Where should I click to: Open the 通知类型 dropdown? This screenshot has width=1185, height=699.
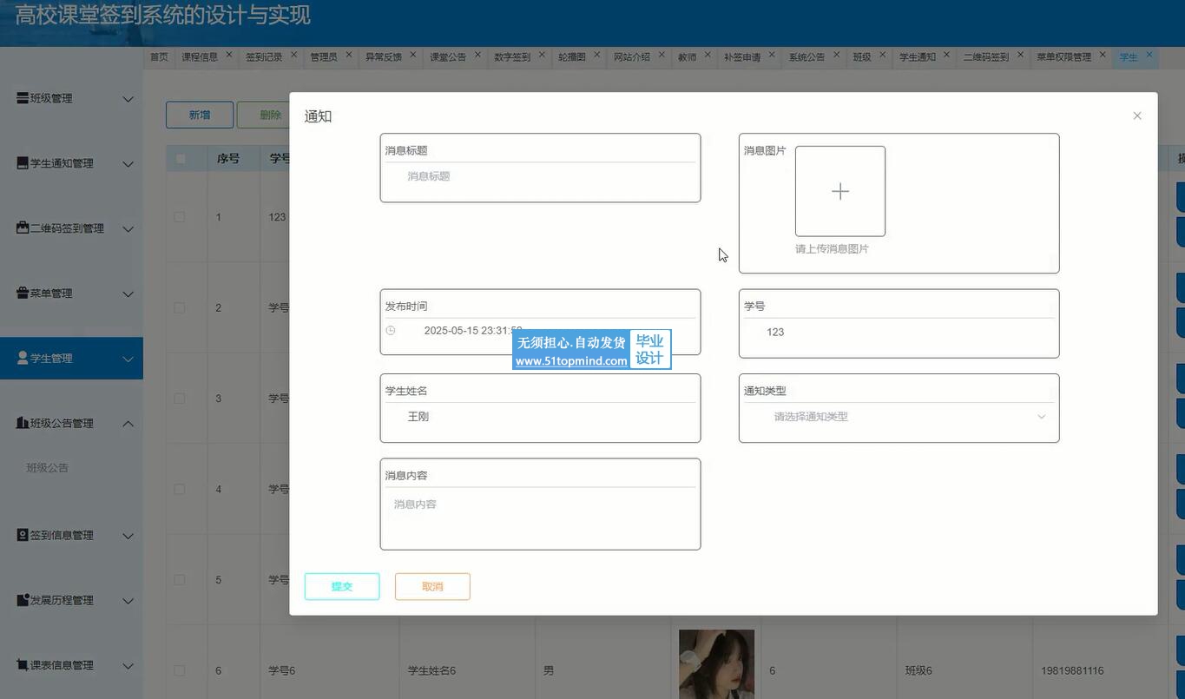click(899, 417)
